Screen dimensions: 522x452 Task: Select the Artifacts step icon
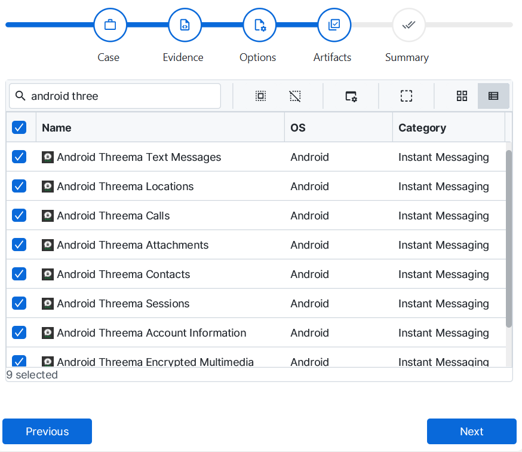point(334,25)
